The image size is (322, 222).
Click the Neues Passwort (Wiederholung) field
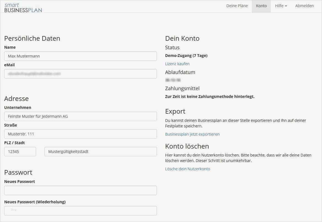click(x=80, y=211)
